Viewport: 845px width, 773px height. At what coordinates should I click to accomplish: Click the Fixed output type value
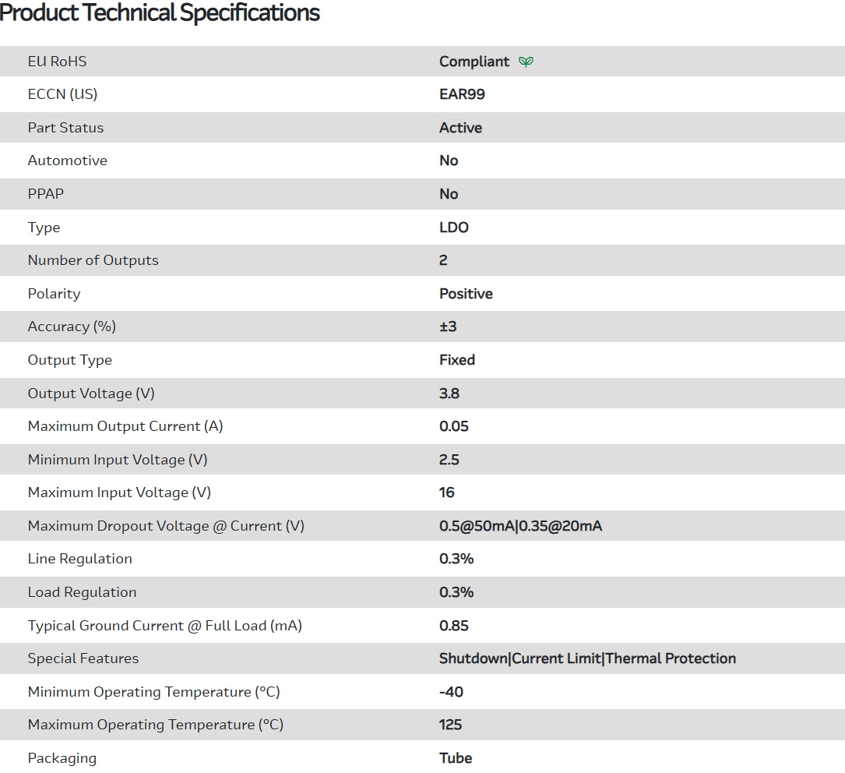point(457,360)
